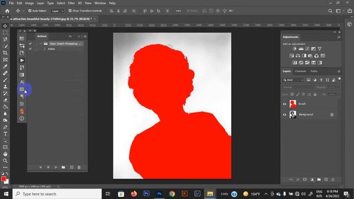Open the Adjustments panel menu
Viewport: 354px width, 199px height.
pos(339,37)
